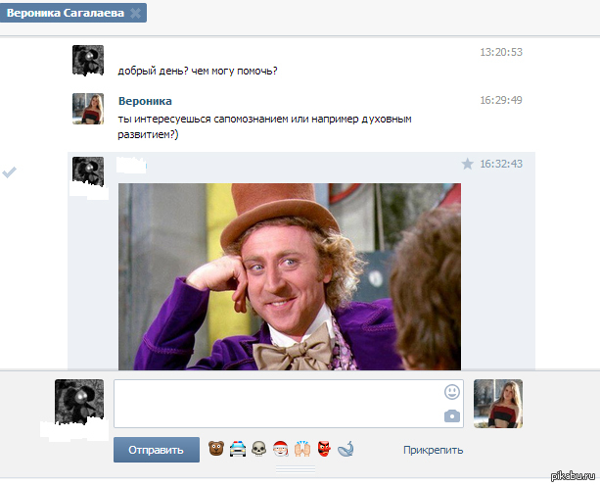Insert the red devil mask emoji
Screen dimensions: 600x487
[x=323, y=450]
